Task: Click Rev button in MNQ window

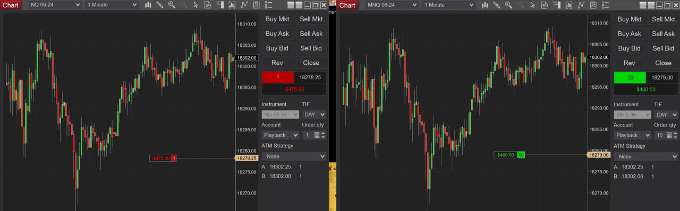Action: [630, 63]
